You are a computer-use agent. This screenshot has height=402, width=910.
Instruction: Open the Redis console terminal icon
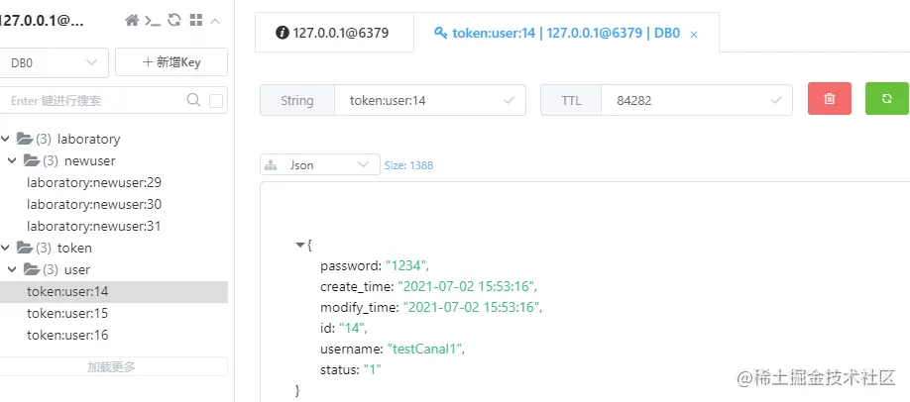(153, 21)
